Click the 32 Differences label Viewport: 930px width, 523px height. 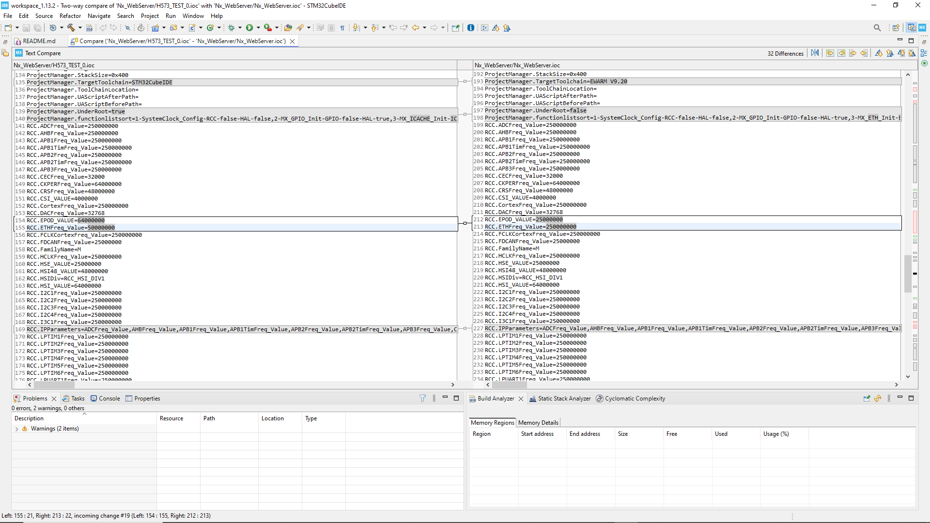(x=786, y=53)
